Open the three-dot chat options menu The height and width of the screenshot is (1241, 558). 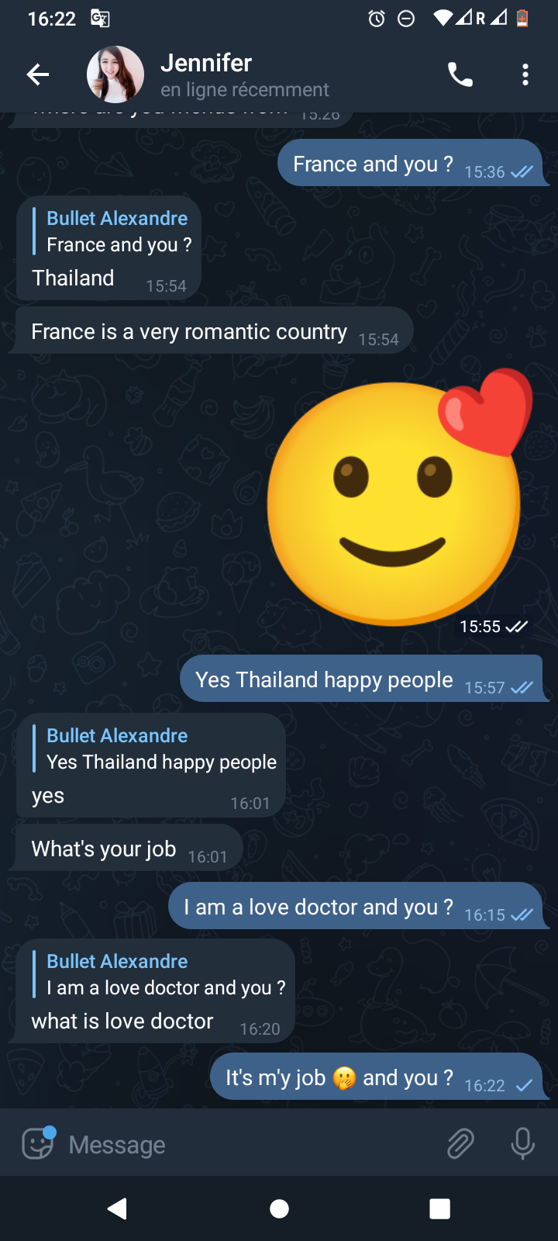pos(525,74)
